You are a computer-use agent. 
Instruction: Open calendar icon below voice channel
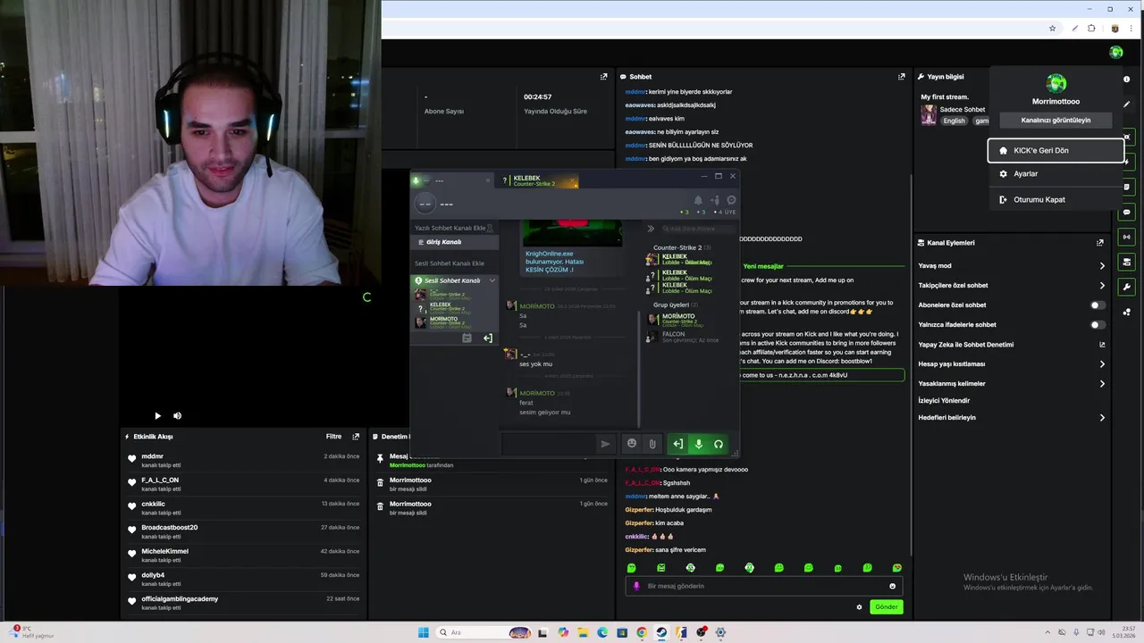pyautogui.click(x=467, y=338)
